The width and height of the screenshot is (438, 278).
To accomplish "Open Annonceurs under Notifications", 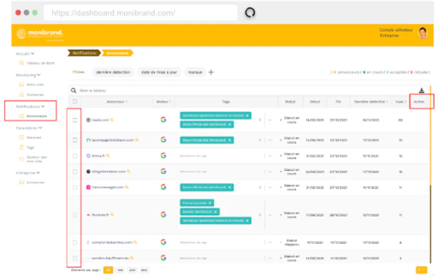I will point(36,115).
